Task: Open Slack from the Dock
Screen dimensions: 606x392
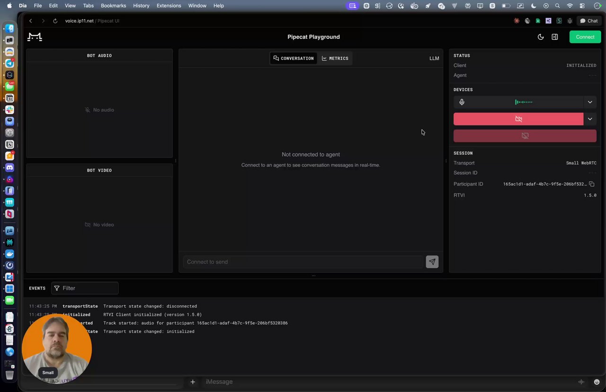Action: pyautogui.click(x=9, y=109)
